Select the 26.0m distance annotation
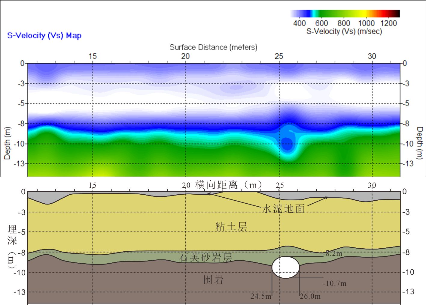Screen dimensions: 426x305 pos(310,296)
